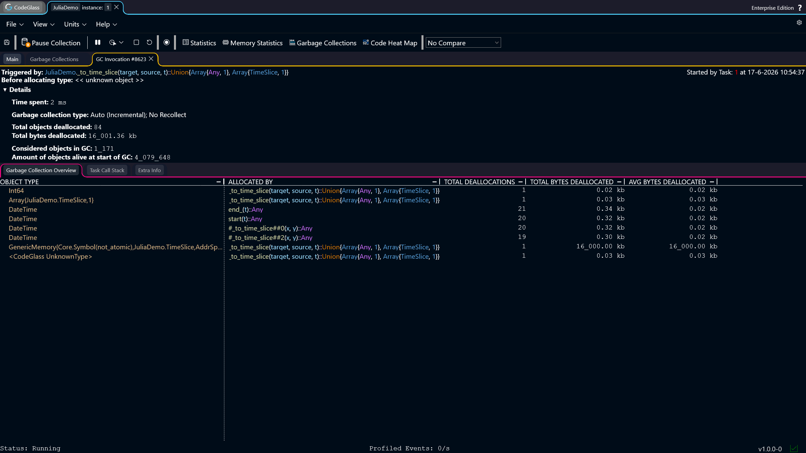Viewport: 806px width, 453px height.
Task: Collapse the Details section triangle
Action: coord(5,90)
